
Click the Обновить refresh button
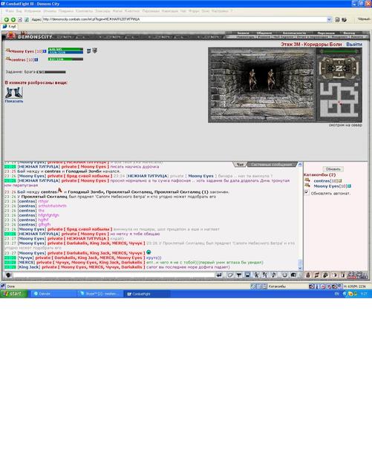333,169
